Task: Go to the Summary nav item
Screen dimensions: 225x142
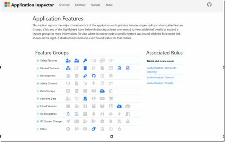Action: 80,5
